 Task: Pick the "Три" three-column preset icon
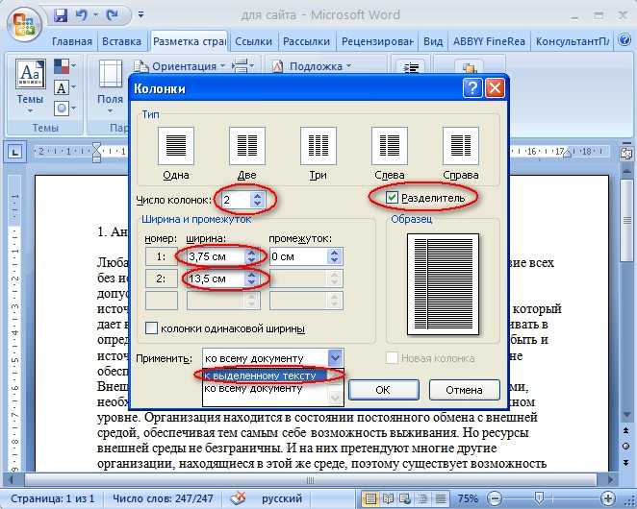point(318,146)
